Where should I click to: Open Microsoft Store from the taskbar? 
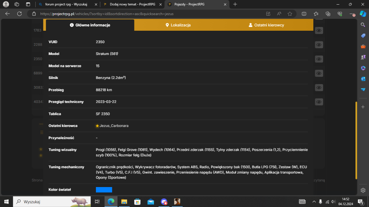137,201
